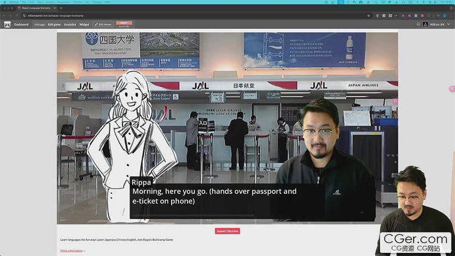Open the tab search dropdown arrow
The image size is (455, 256).
pyautogui.click(x=451, y=8)
